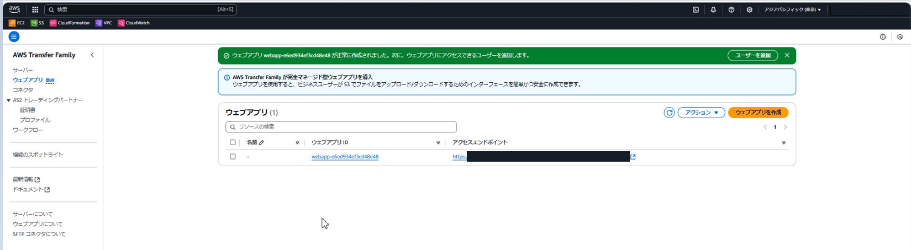The height and width of the screenshot is (250, 911).
Task: Open the アクション dropdown
Action: 701,113
